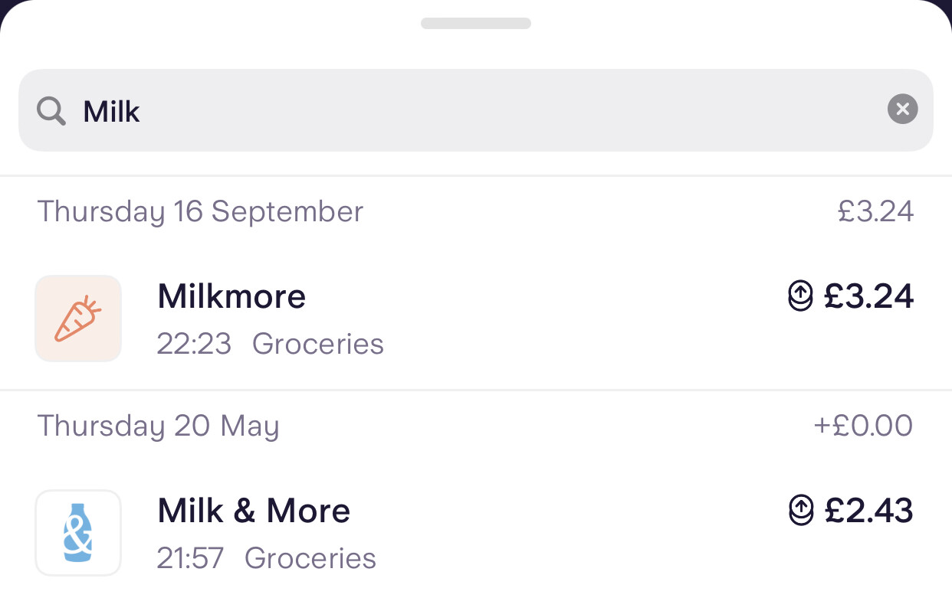Open the Milkmore carrot groceries icon
The height and width of the screenshot is (611, 952).
(x=78, y=319)
